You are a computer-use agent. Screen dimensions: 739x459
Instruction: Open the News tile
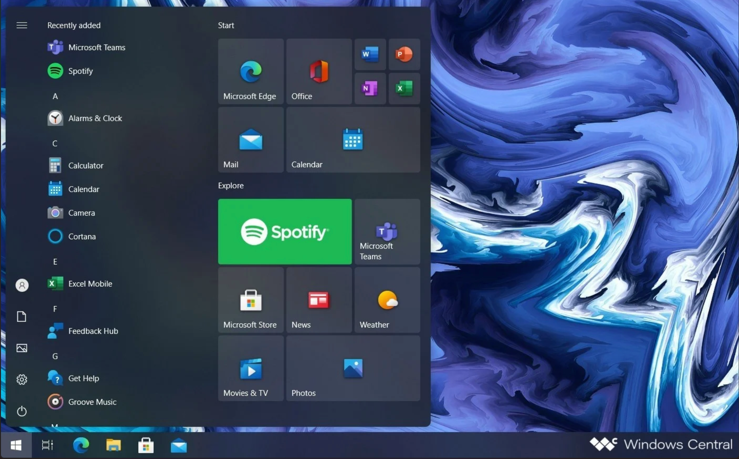coord(318,300)
